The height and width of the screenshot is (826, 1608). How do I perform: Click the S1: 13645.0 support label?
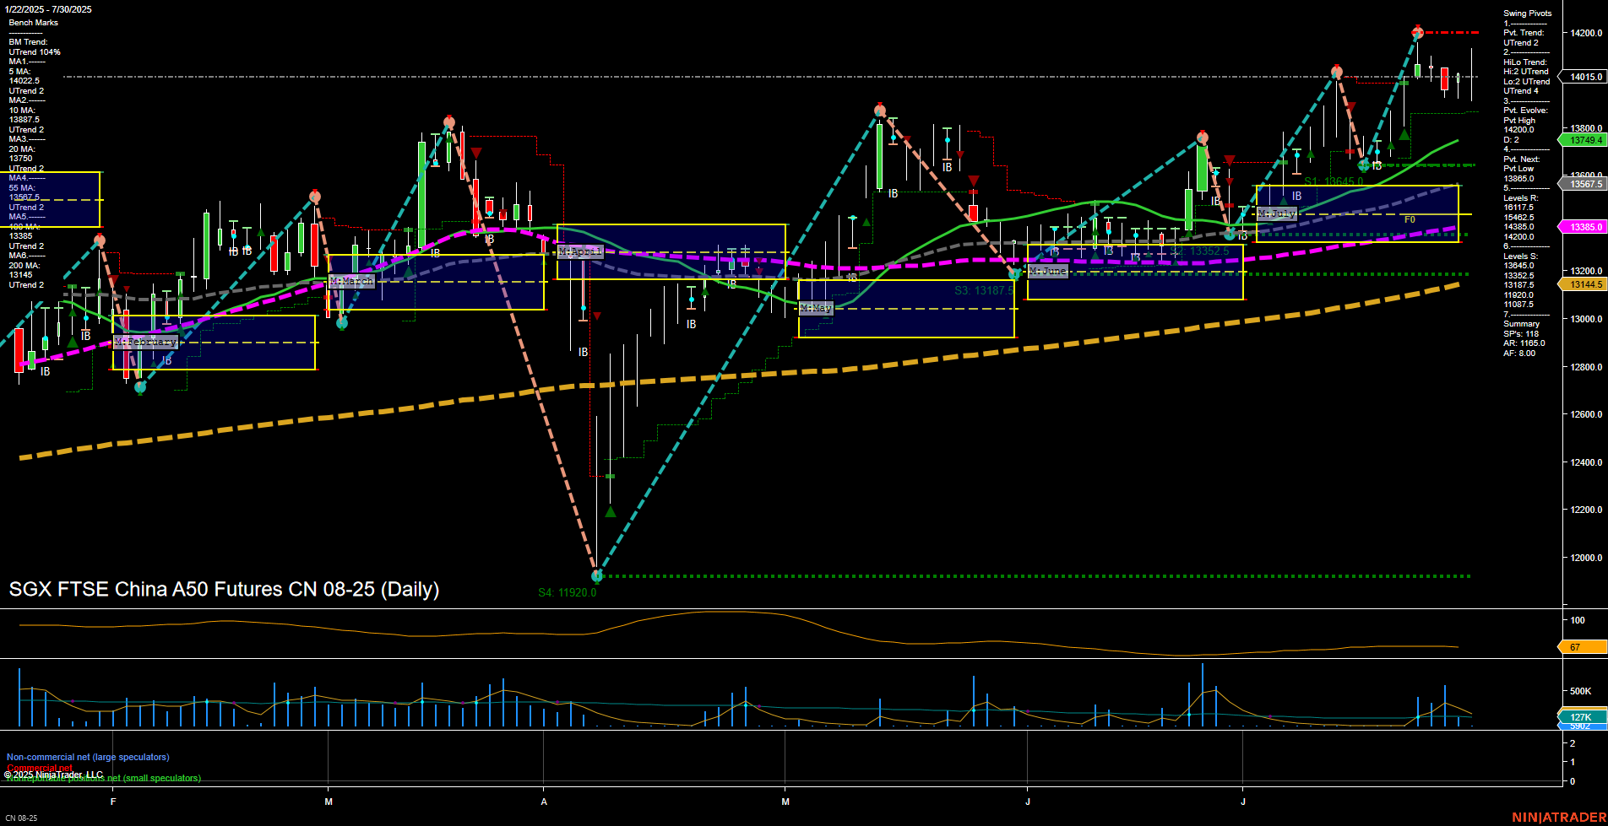pos(1334,181)
